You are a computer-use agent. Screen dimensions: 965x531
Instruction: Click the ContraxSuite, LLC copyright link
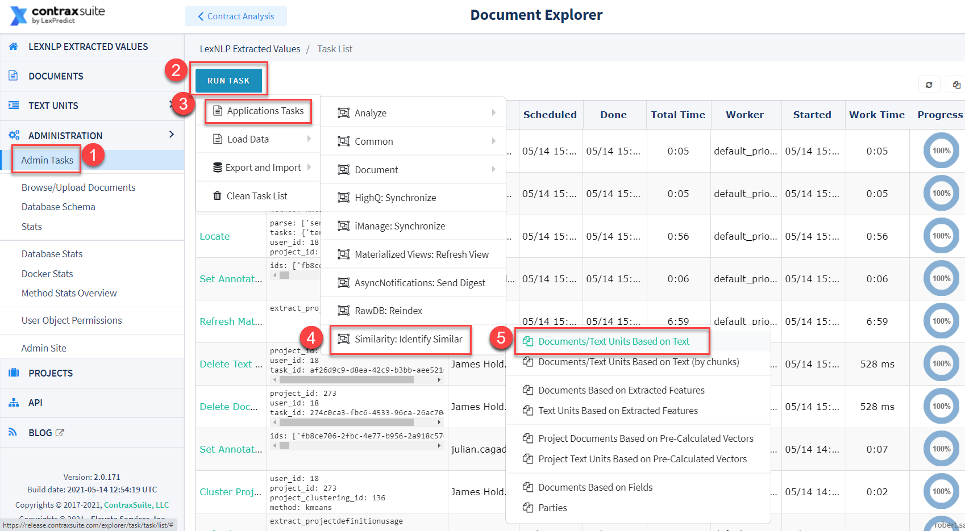pyautogui.click(x=136, y=505)
